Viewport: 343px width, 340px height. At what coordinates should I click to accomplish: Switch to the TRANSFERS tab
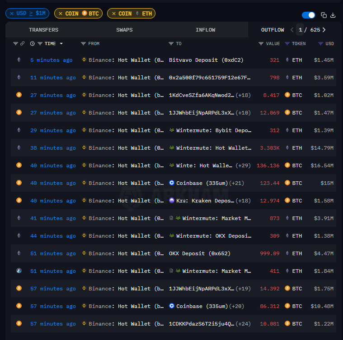click(x=43, y=30)
